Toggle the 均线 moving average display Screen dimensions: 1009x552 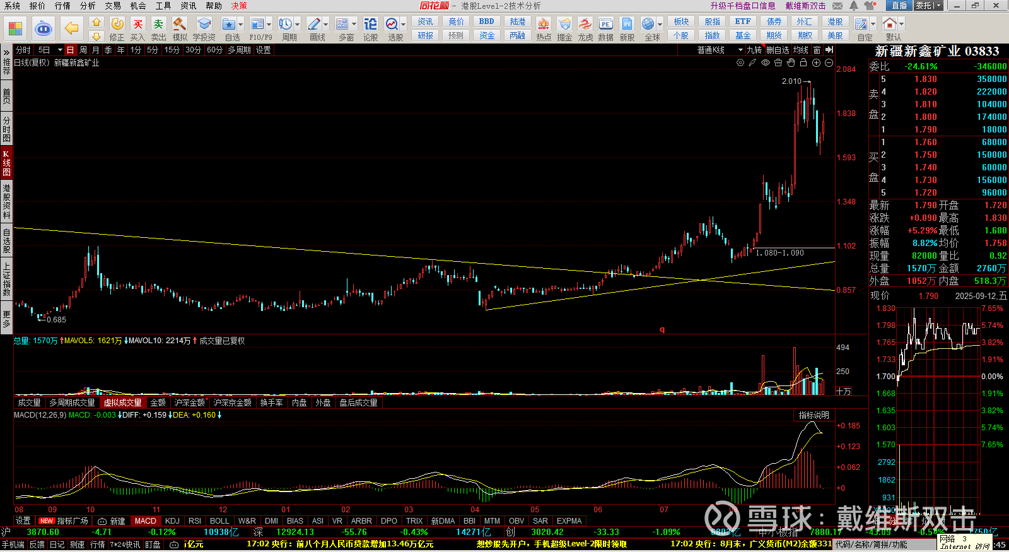point(800,50)
